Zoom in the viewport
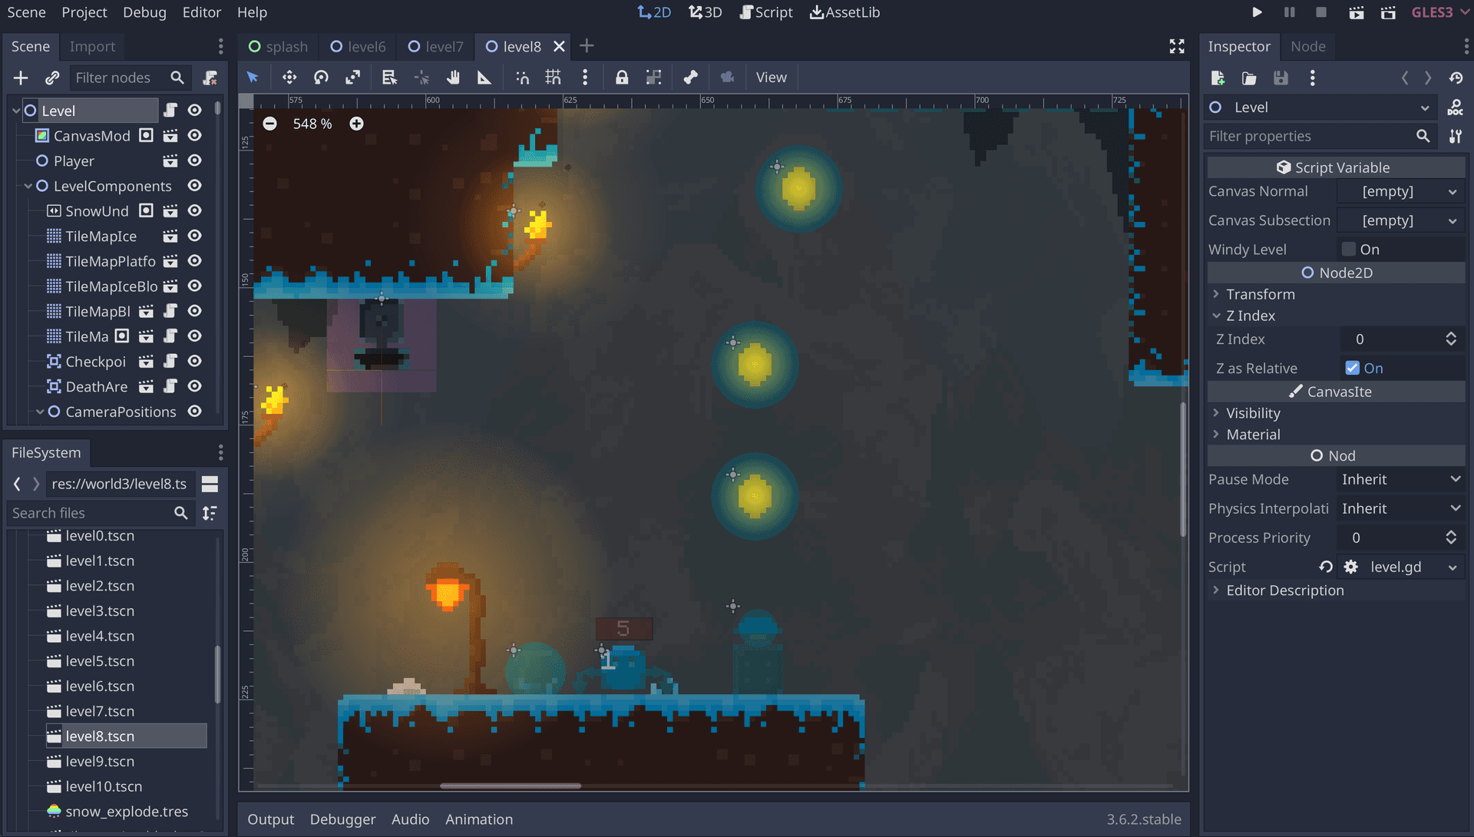The image size is (1474, 837). [356, 124]
